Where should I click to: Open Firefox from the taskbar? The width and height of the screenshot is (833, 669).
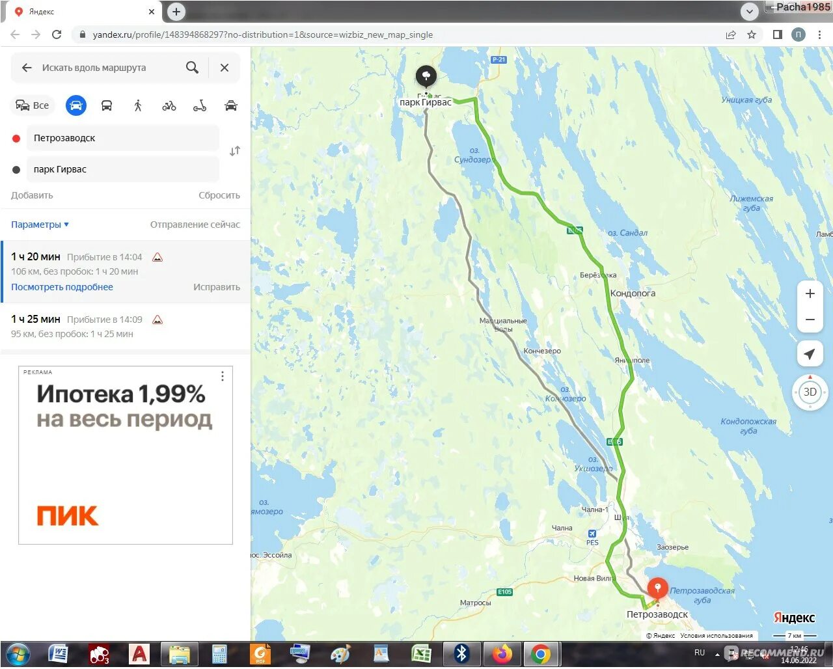(502, 654)
